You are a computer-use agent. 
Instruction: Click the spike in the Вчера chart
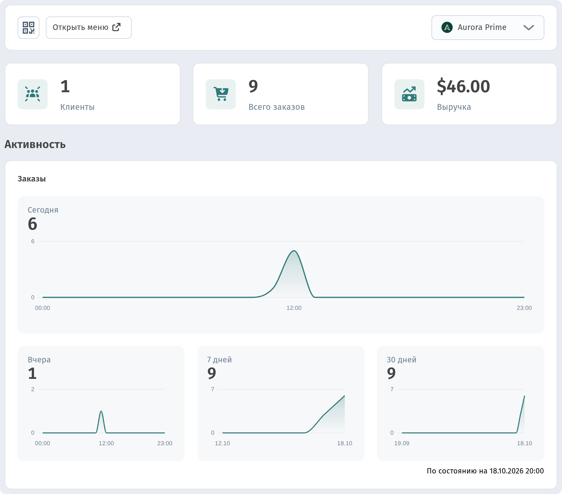point(101,411)
